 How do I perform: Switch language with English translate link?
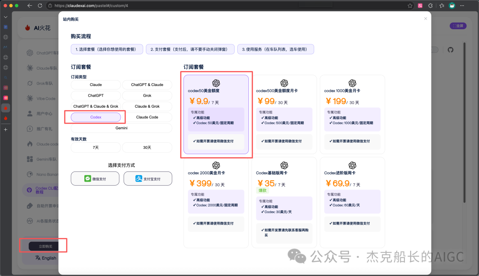[x=46, y=258]
